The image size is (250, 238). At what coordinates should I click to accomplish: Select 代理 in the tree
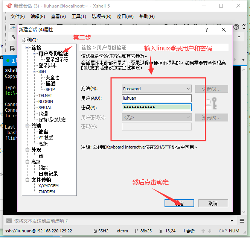pos(43,114)
